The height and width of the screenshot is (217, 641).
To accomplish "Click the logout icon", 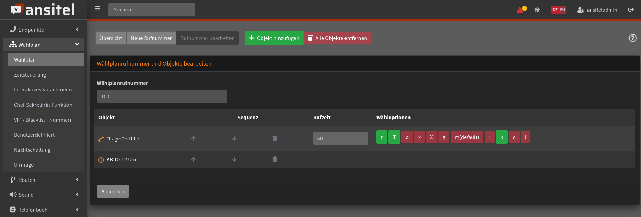I will pos(631,10).
